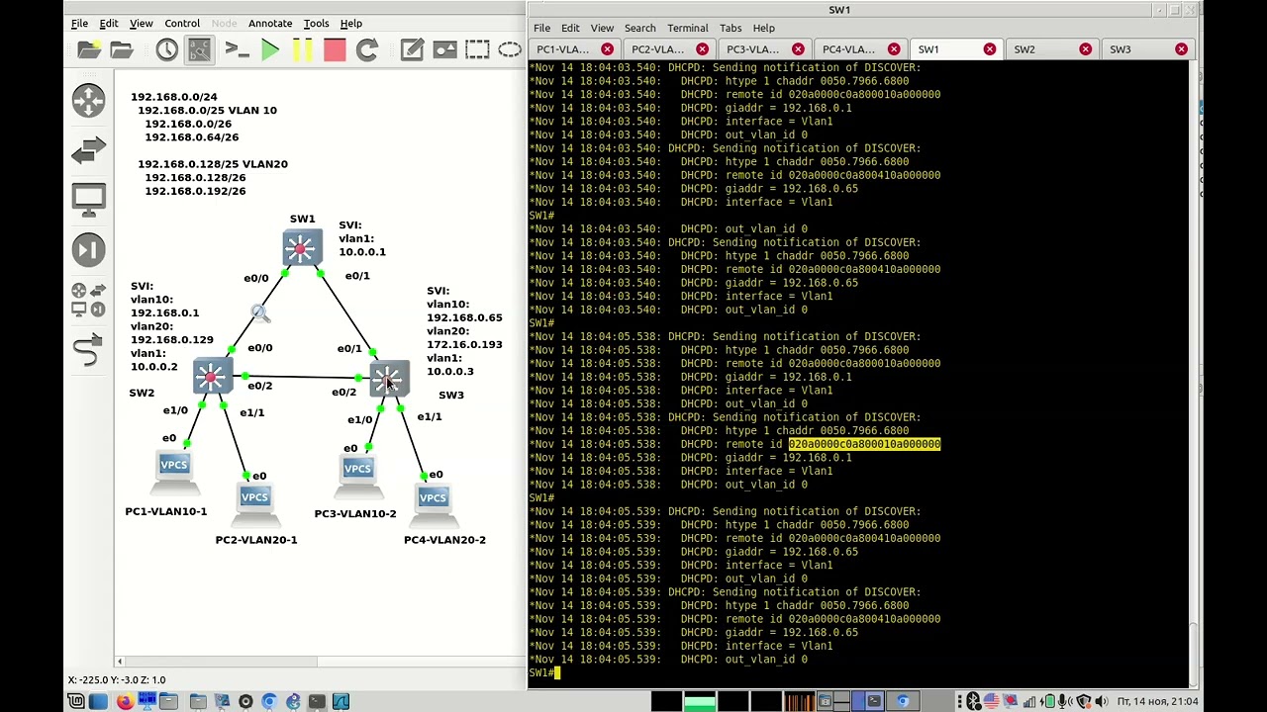Click the highlighted remote id value
Image resolution: width=1267 pixels, height=712 pixels.
[864, 444]
